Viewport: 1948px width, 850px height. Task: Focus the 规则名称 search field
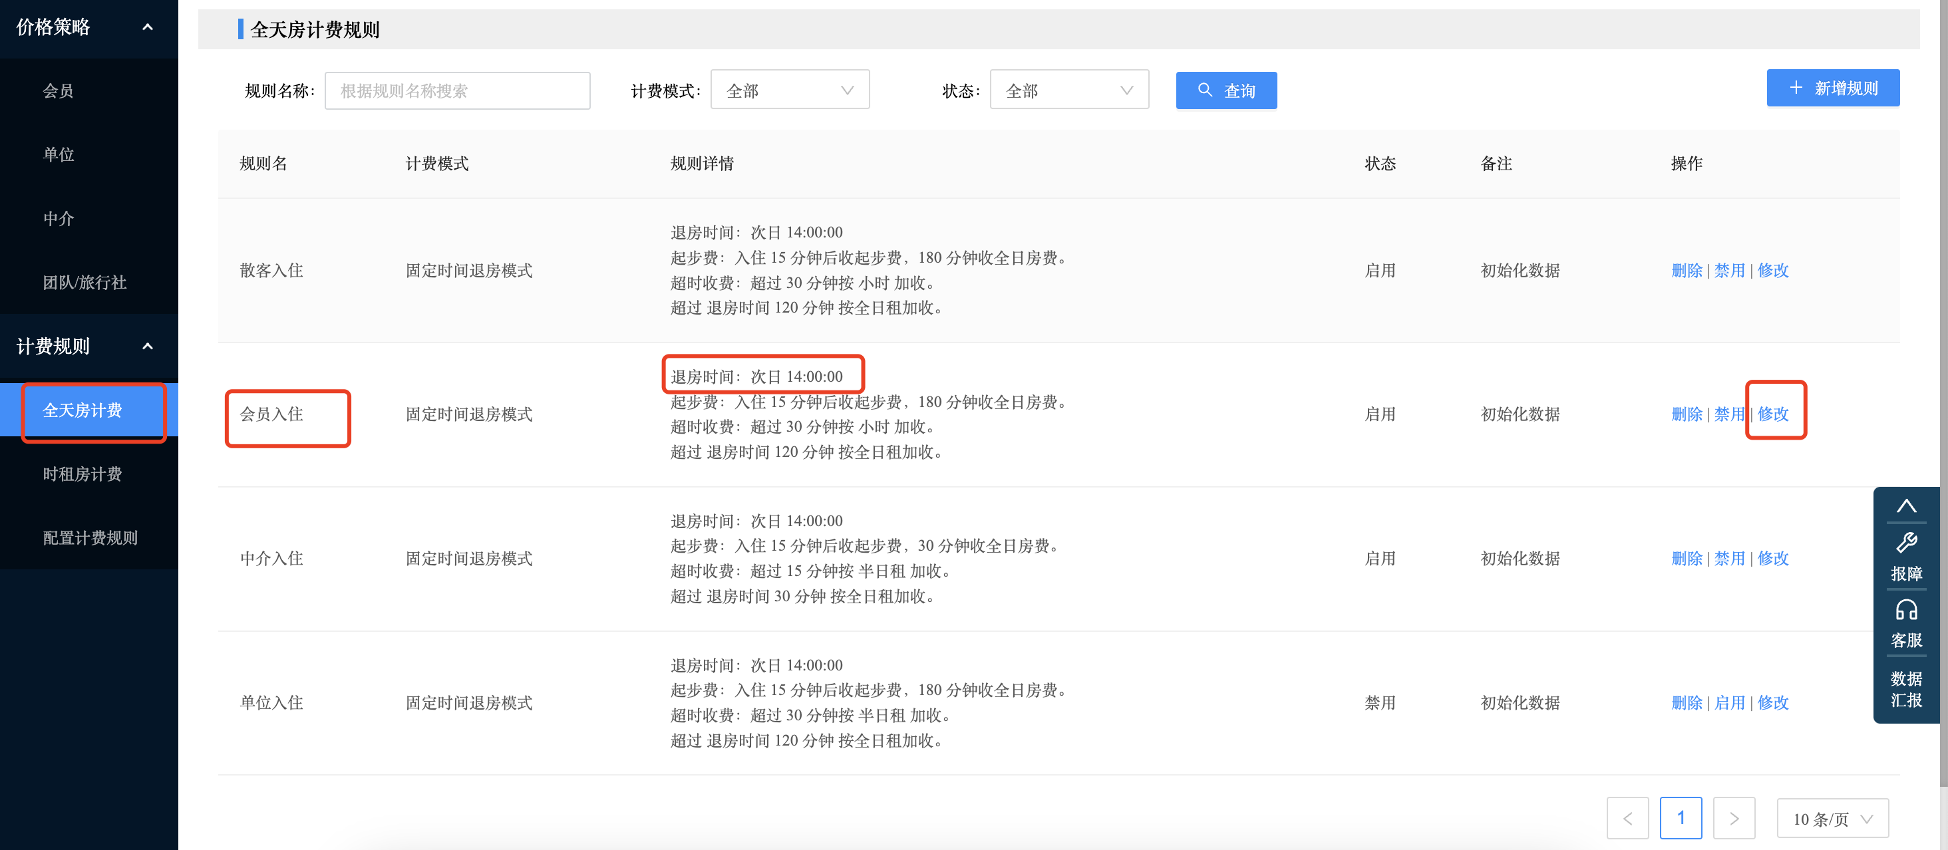457,90
